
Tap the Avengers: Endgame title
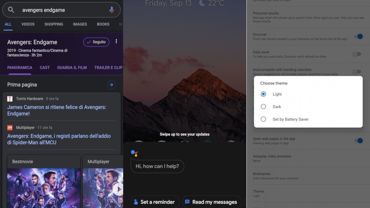coord(32,42)
